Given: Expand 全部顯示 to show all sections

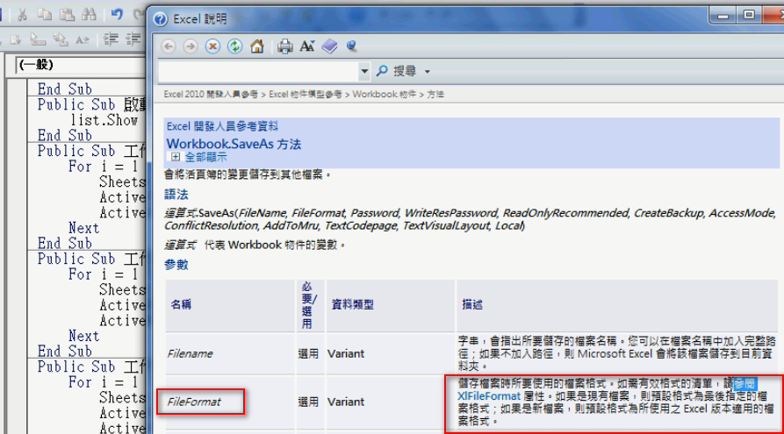Looking at the screenshot, I should click(199, 157).
